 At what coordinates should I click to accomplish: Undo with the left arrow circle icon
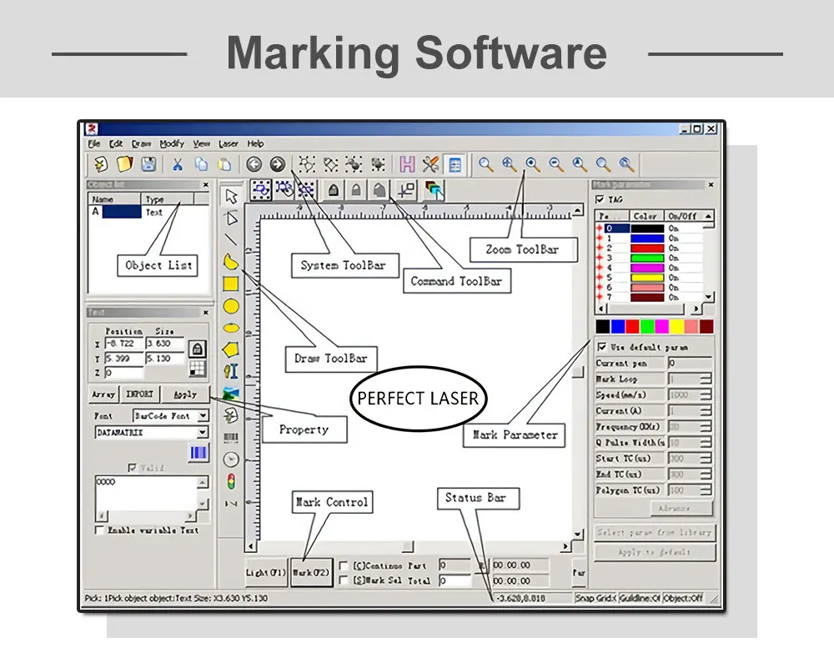tap(254, 164)
